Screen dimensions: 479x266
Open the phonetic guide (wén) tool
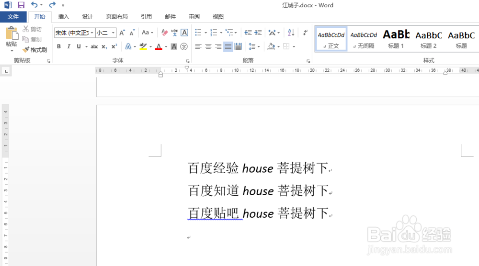[174, 33]
